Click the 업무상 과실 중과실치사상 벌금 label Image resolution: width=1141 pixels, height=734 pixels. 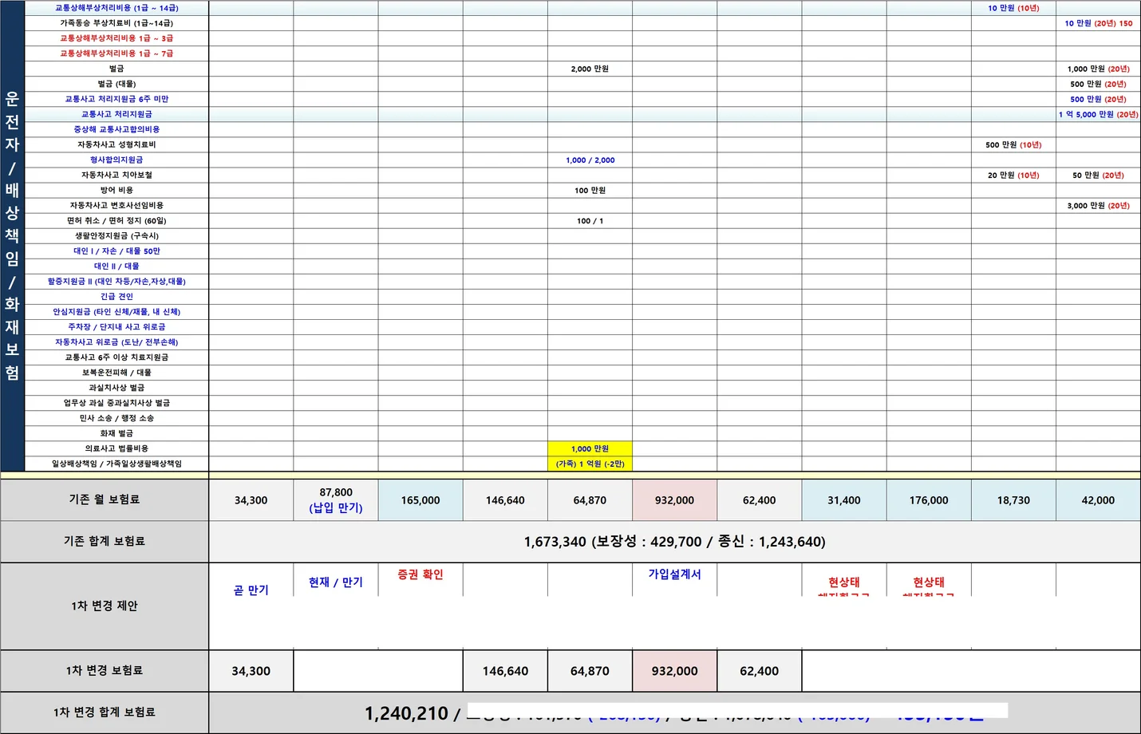pyautogui.click(x=116, y=402)
